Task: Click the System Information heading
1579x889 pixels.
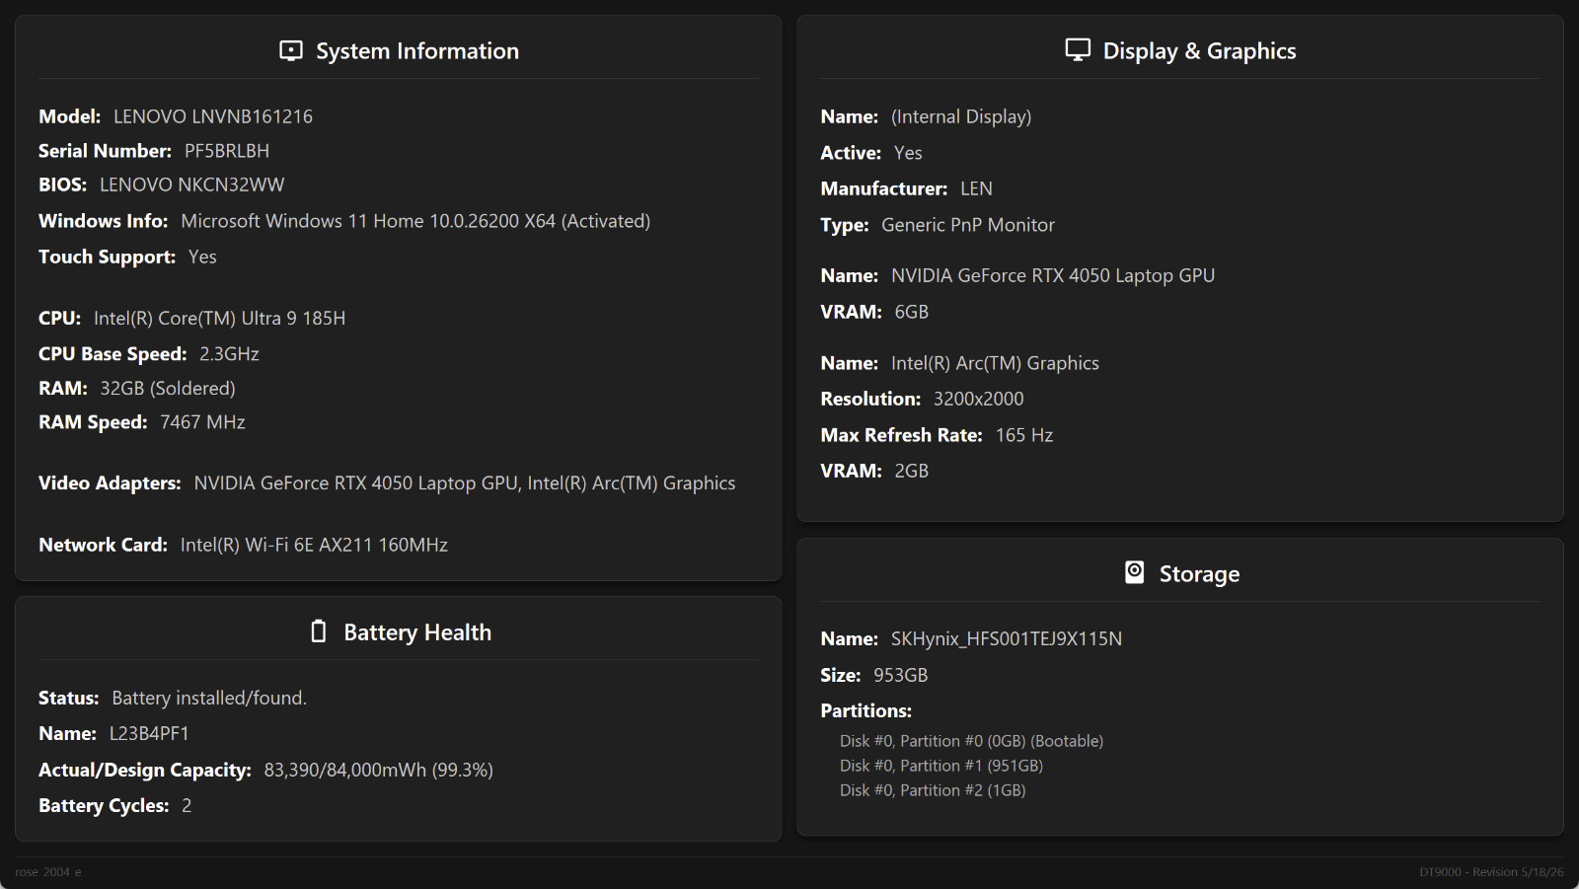Action: tap(417, 51)
